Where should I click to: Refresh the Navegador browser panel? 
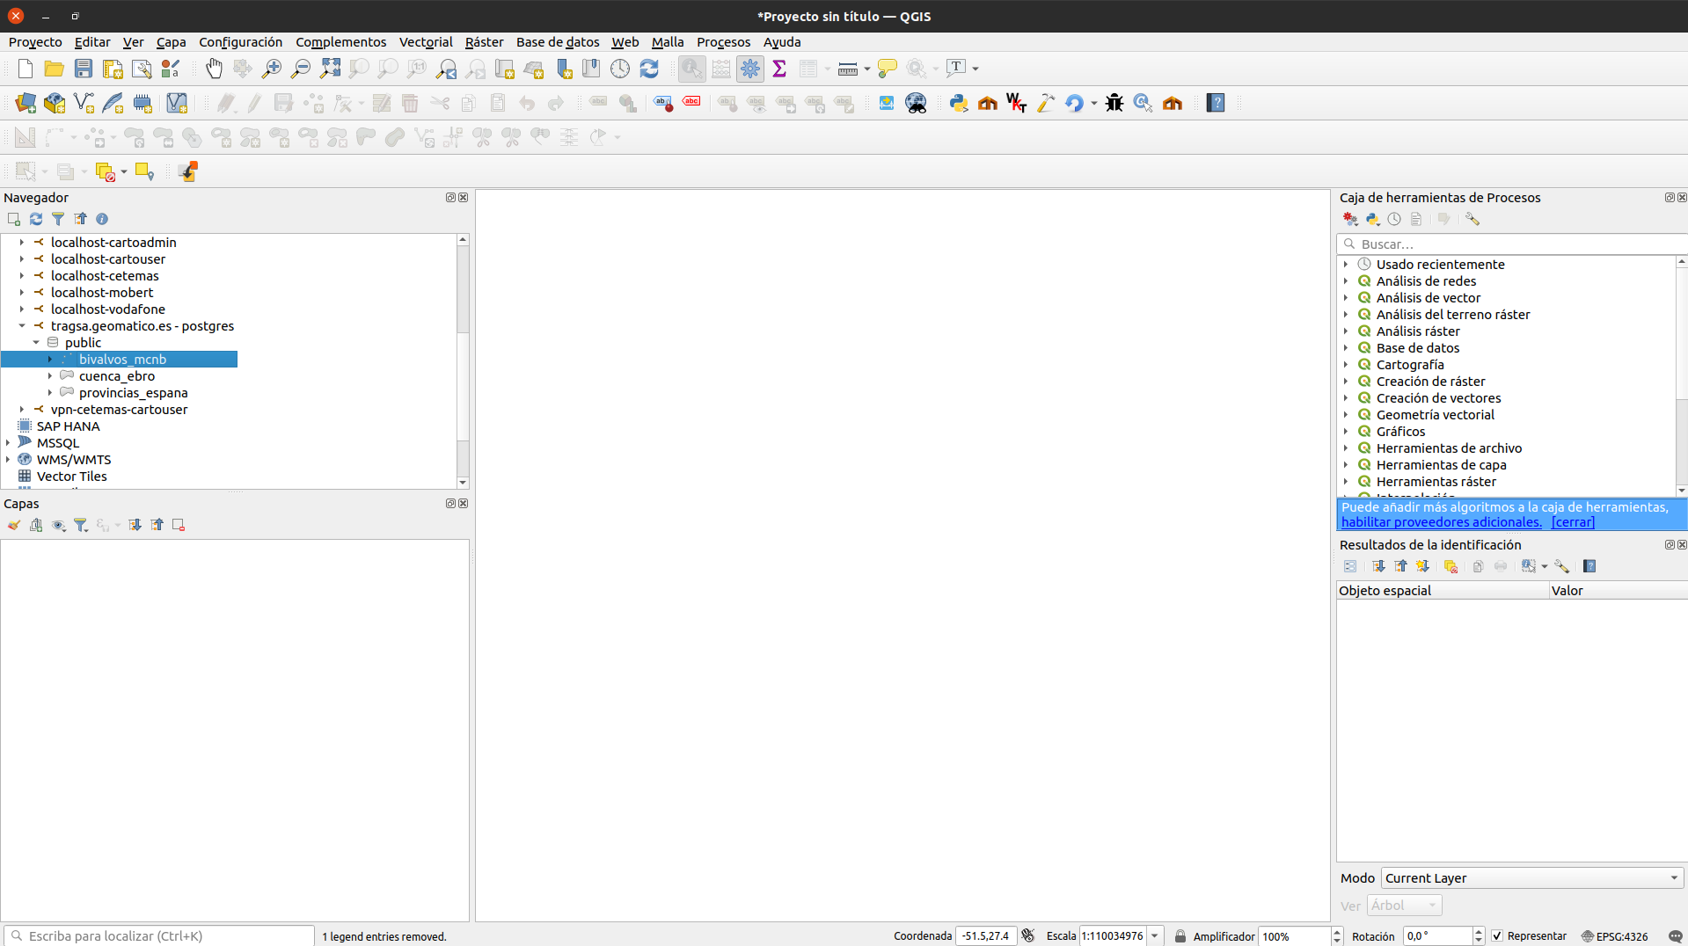pyautogui.click(x=36, y=219)
